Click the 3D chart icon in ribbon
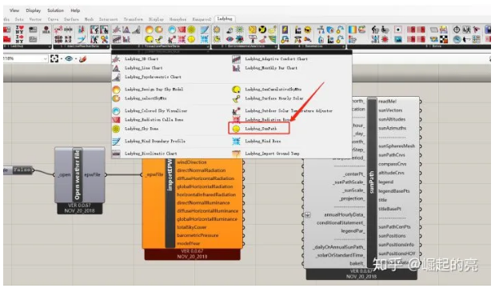Image resolution: width=495 pixels, height=288 pixels. [x=117, y=30]
